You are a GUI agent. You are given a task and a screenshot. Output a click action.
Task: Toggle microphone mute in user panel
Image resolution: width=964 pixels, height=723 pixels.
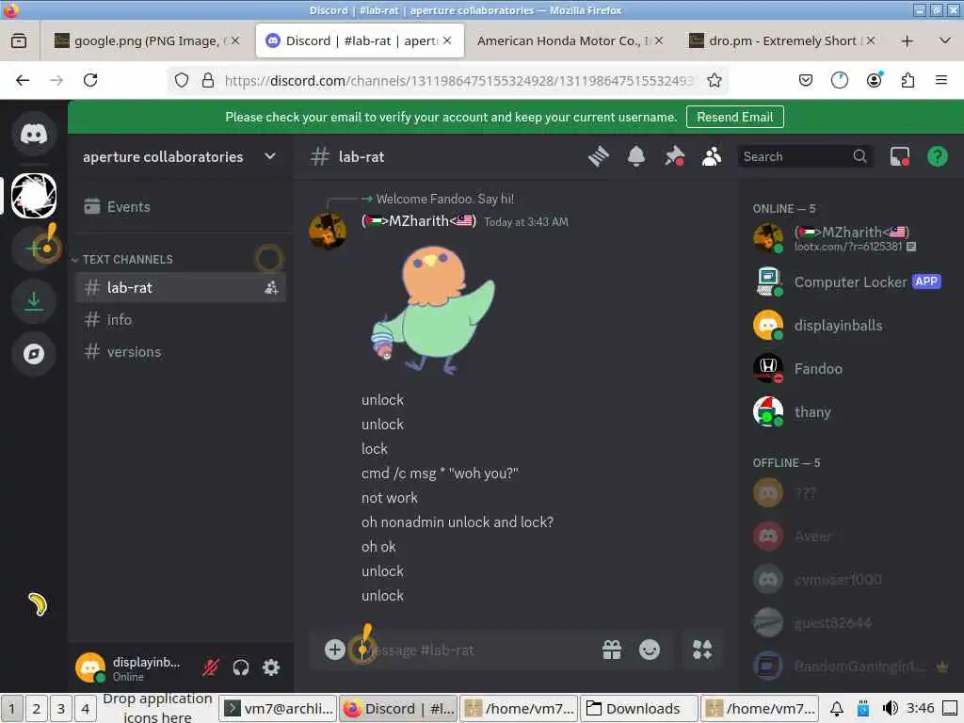pyautogui.click(x=210, y=667)
